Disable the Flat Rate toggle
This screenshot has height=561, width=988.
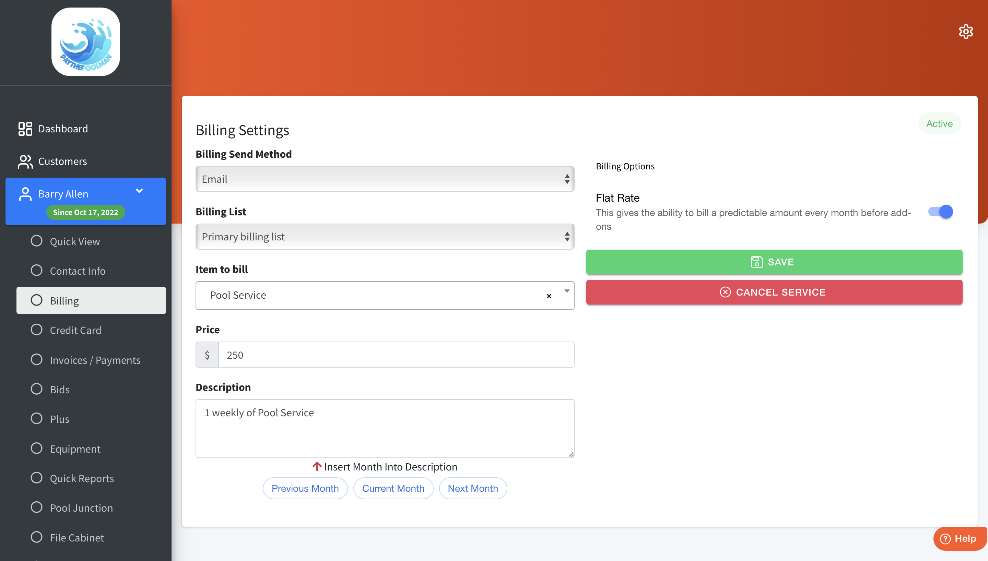point(940,212)
